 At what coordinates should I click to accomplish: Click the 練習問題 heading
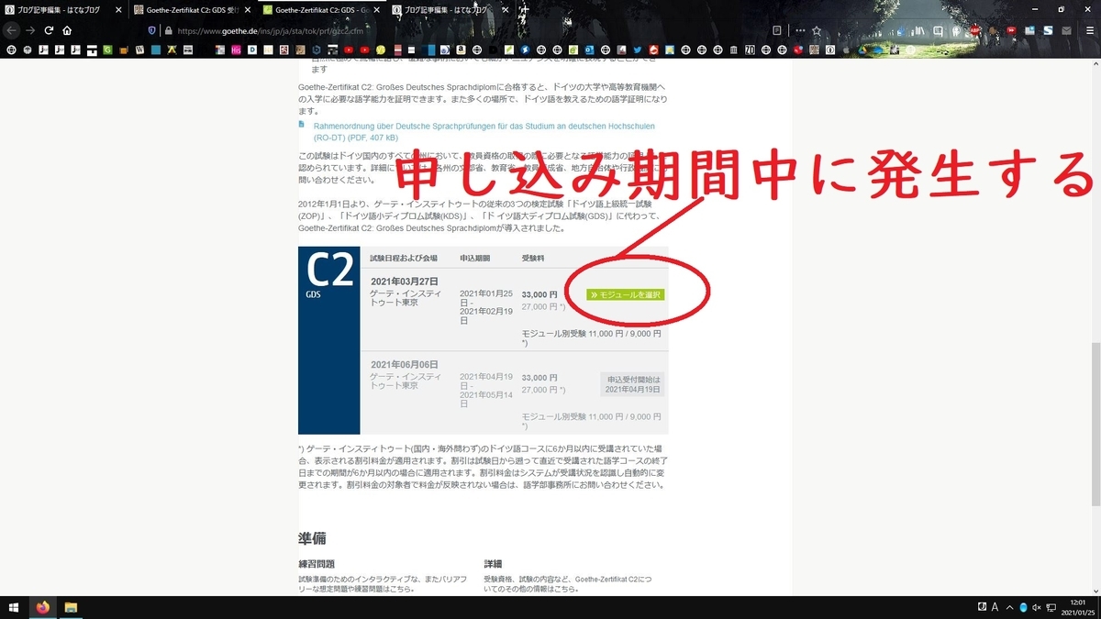[317, 564]
